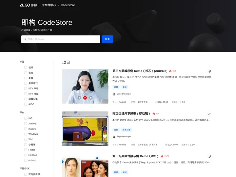
Task: Click the flame icon beside 252
Action: 170,71
